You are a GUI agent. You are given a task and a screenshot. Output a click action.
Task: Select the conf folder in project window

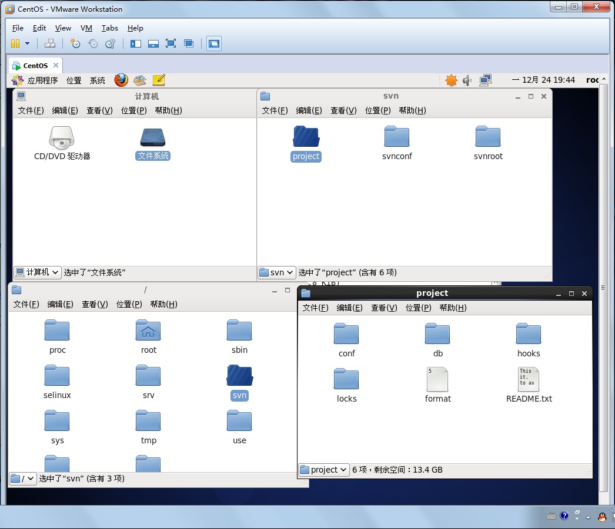pos(346,341)
